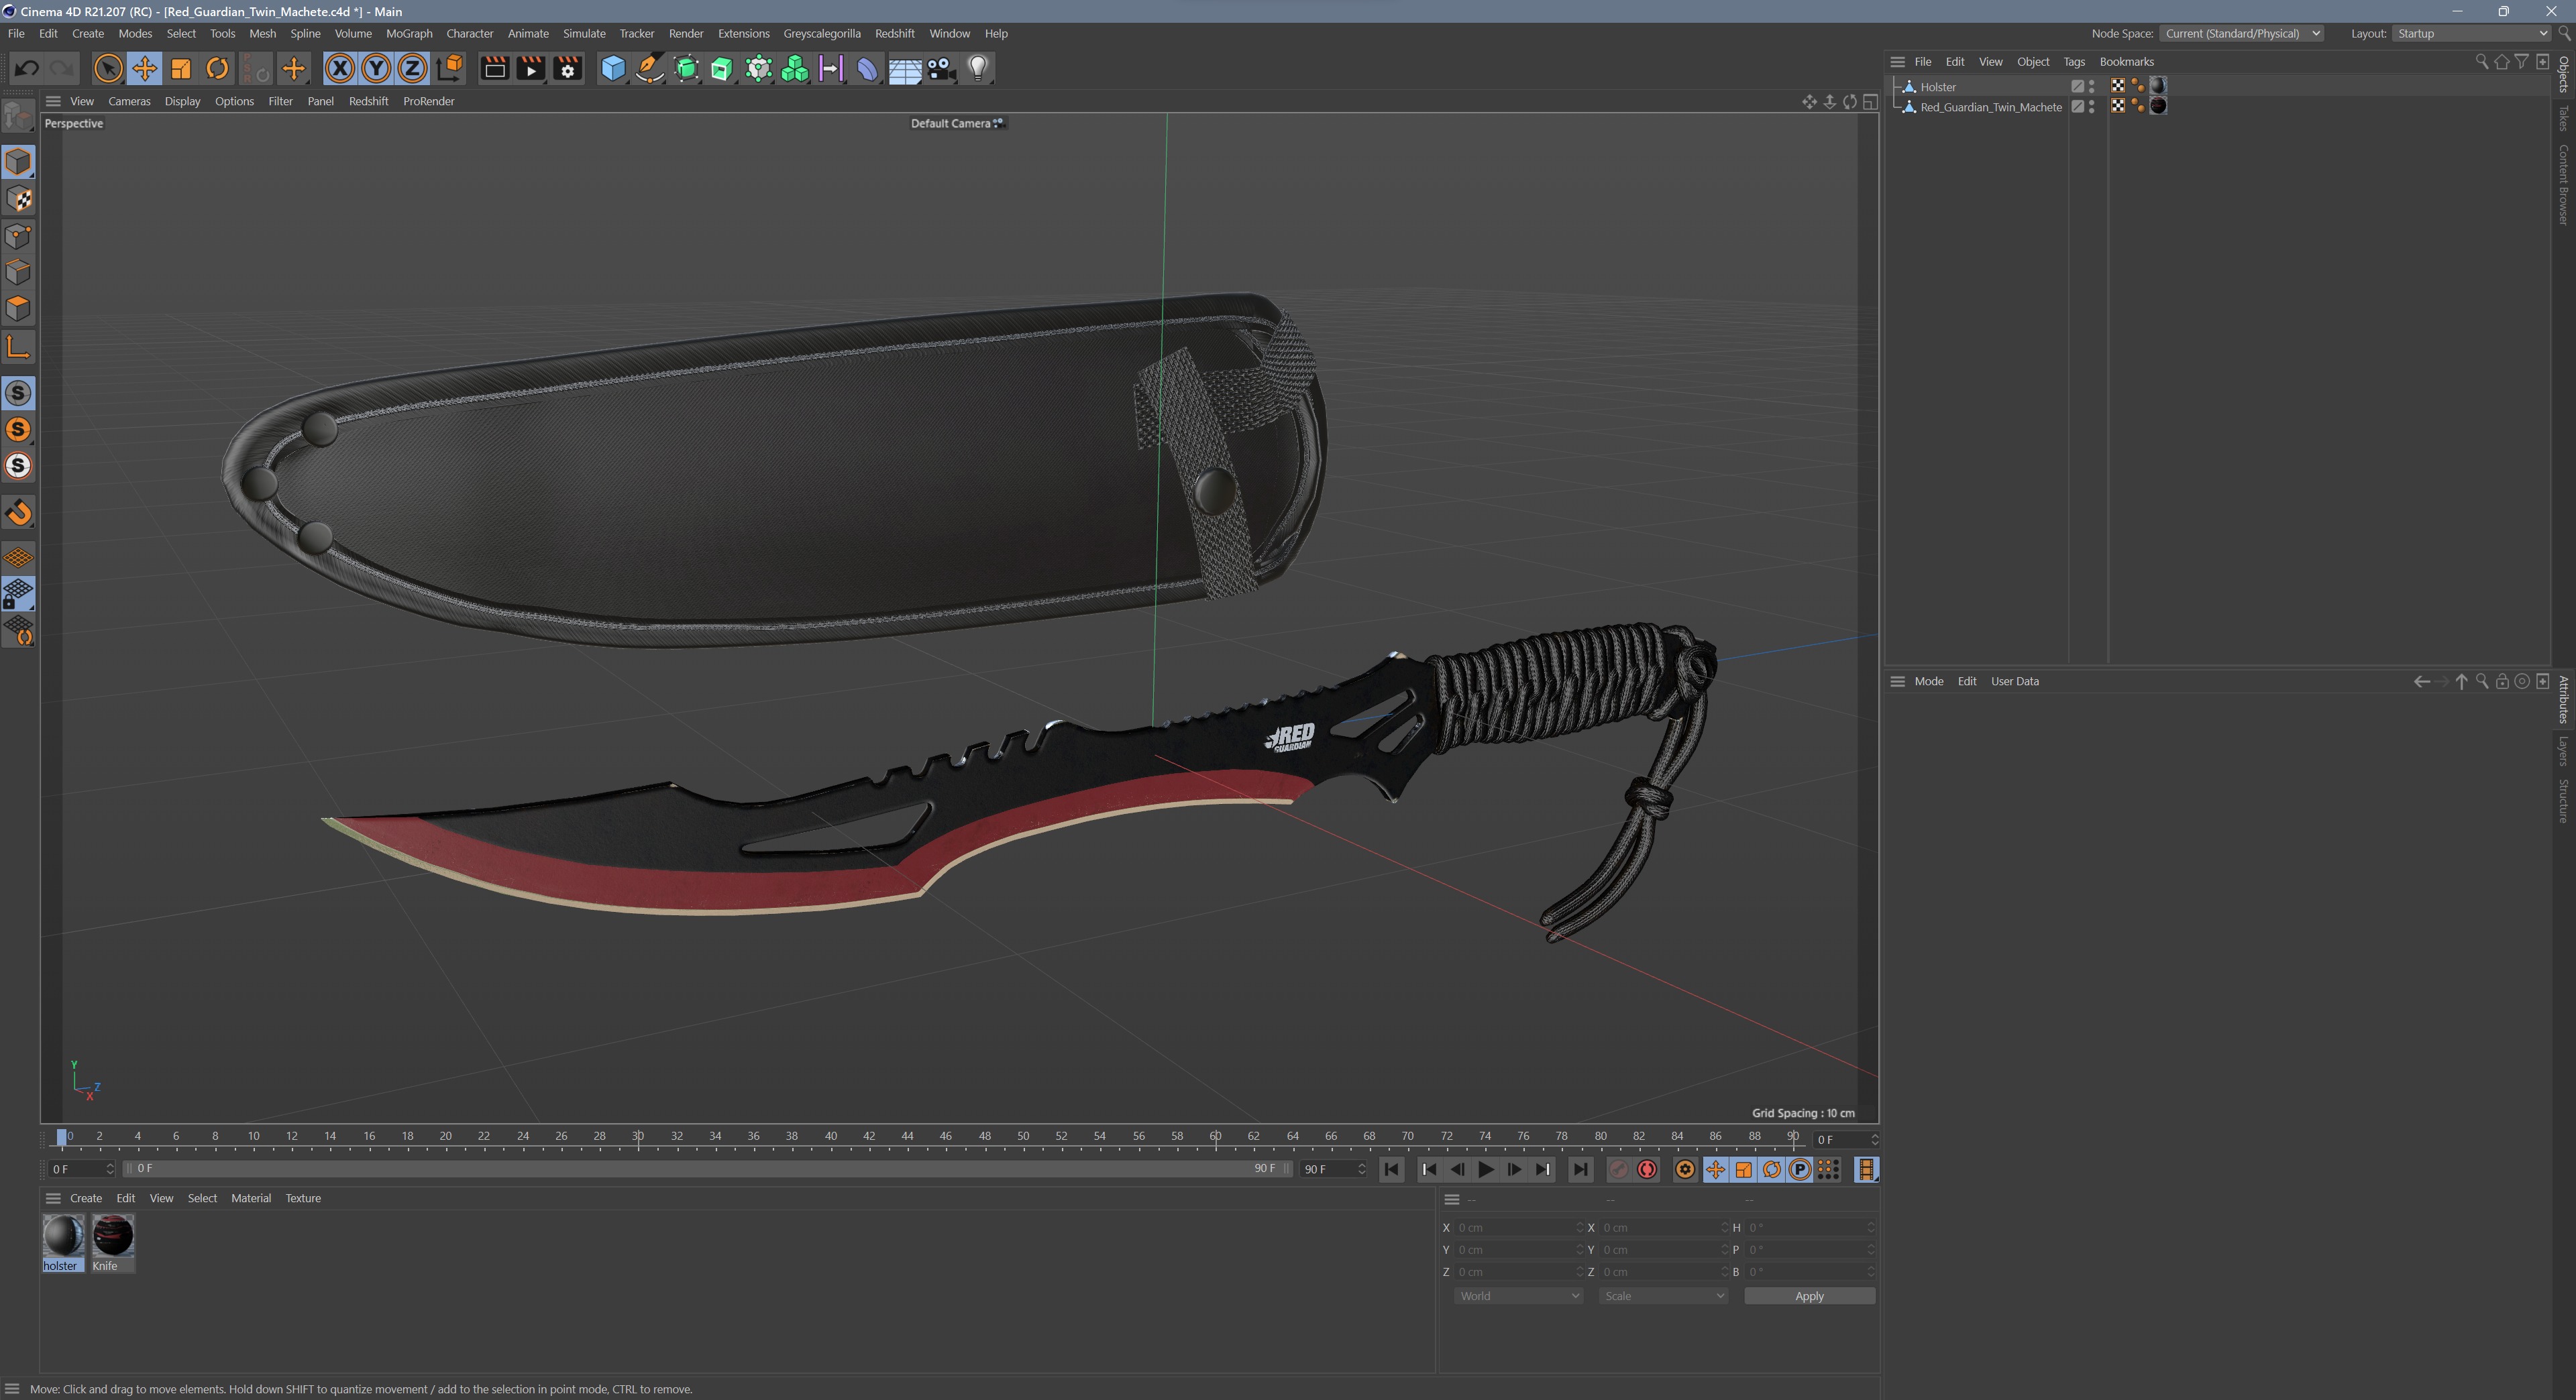
Task: Open viewport Display menu
Action: 182,101
